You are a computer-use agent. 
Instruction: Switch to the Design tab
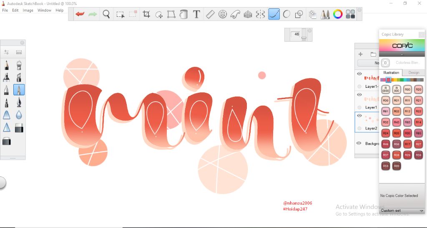coord(414,72)
